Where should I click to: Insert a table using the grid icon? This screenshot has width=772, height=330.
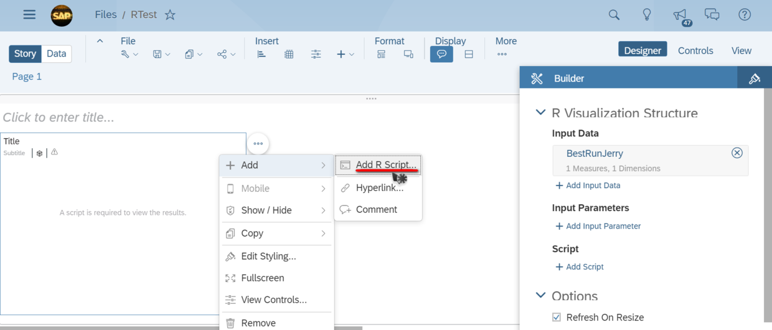click(x=289, y=55)
